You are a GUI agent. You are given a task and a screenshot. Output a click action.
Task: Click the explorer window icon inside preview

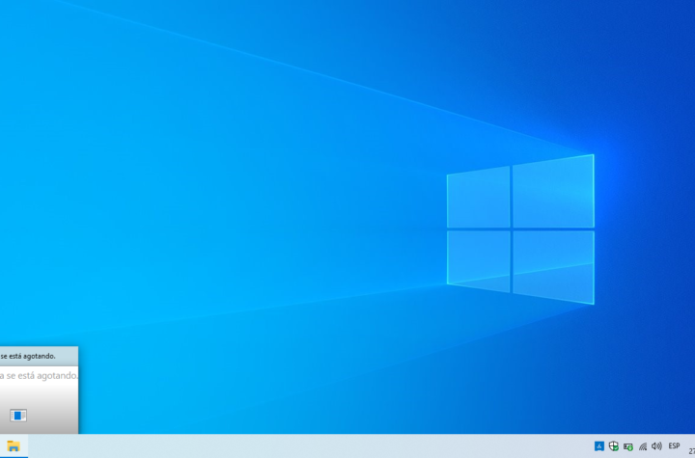click(18, 415)
